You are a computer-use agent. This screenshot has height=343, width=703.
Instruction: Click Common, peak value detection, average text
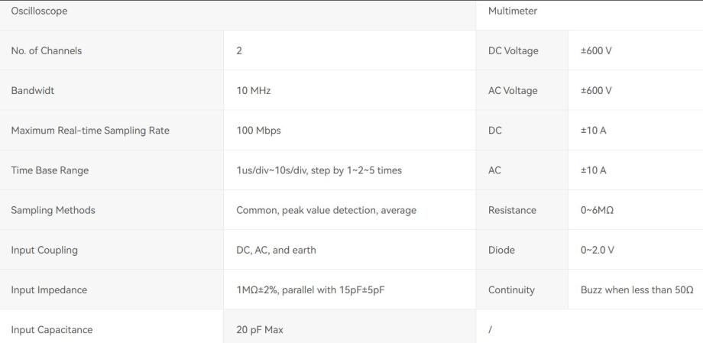pos(326,210)
